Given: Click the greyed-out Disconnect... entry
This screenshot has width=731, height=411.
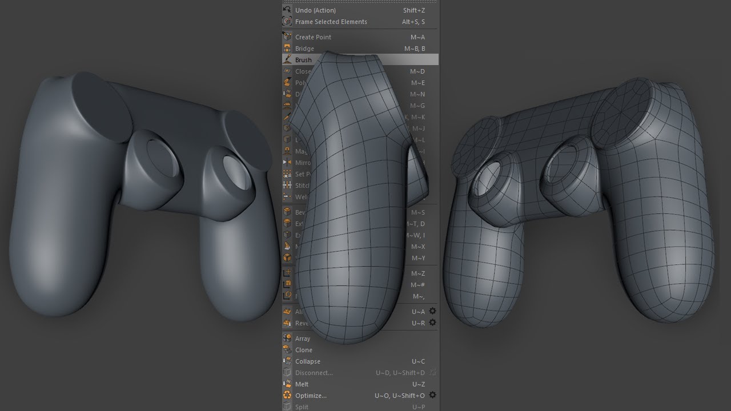Looking at the screenshot, I should 360,373.
